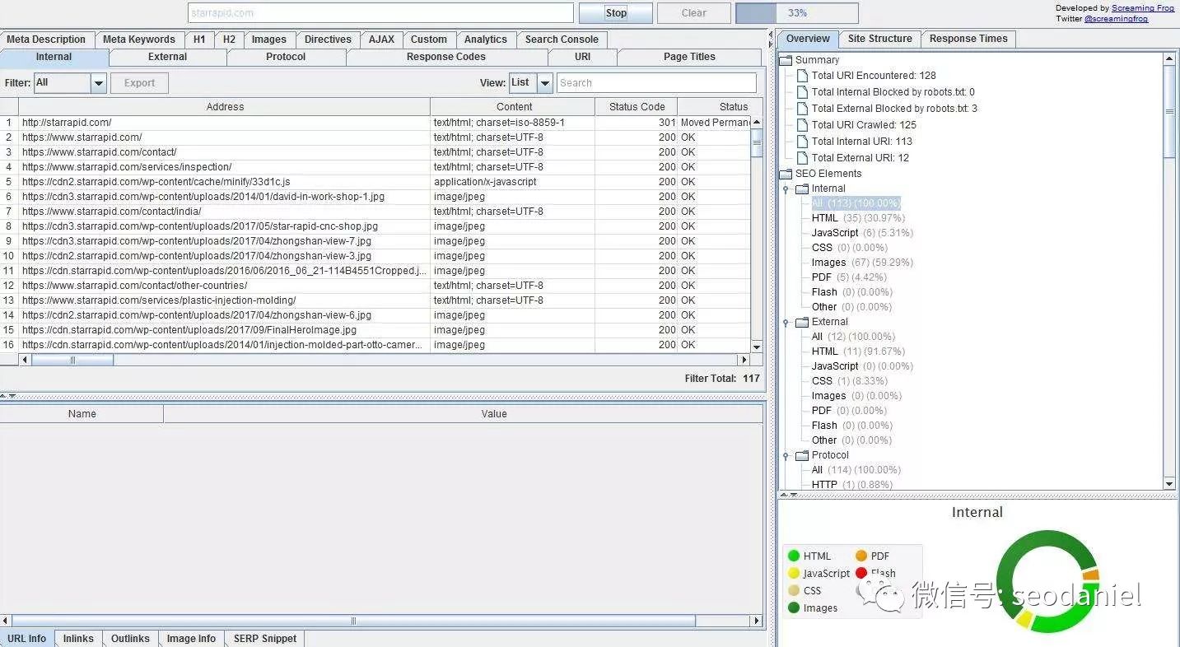Click the page icon for Total Internal URI
1180x647 pixels.
(x=803, y=142)
